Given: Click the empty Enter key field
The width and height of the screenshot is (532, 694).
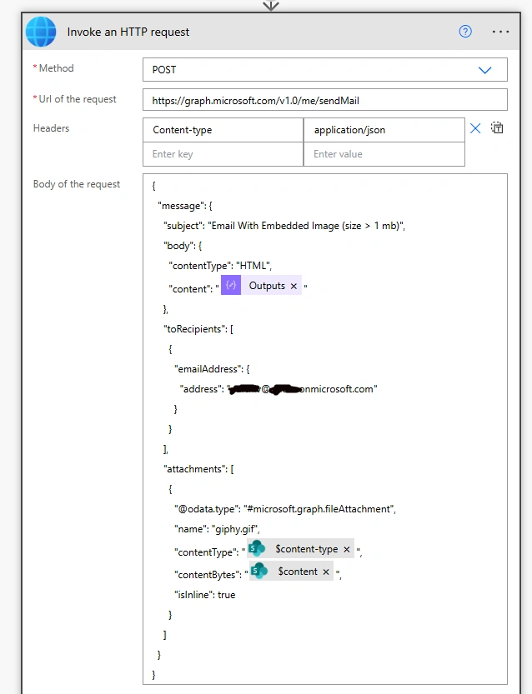Looking at the screenshot, I should pos(223,154).
